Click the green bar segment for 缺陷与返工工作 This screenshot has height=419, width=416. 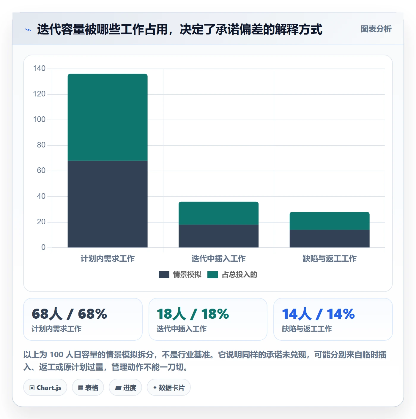[330, 221]
